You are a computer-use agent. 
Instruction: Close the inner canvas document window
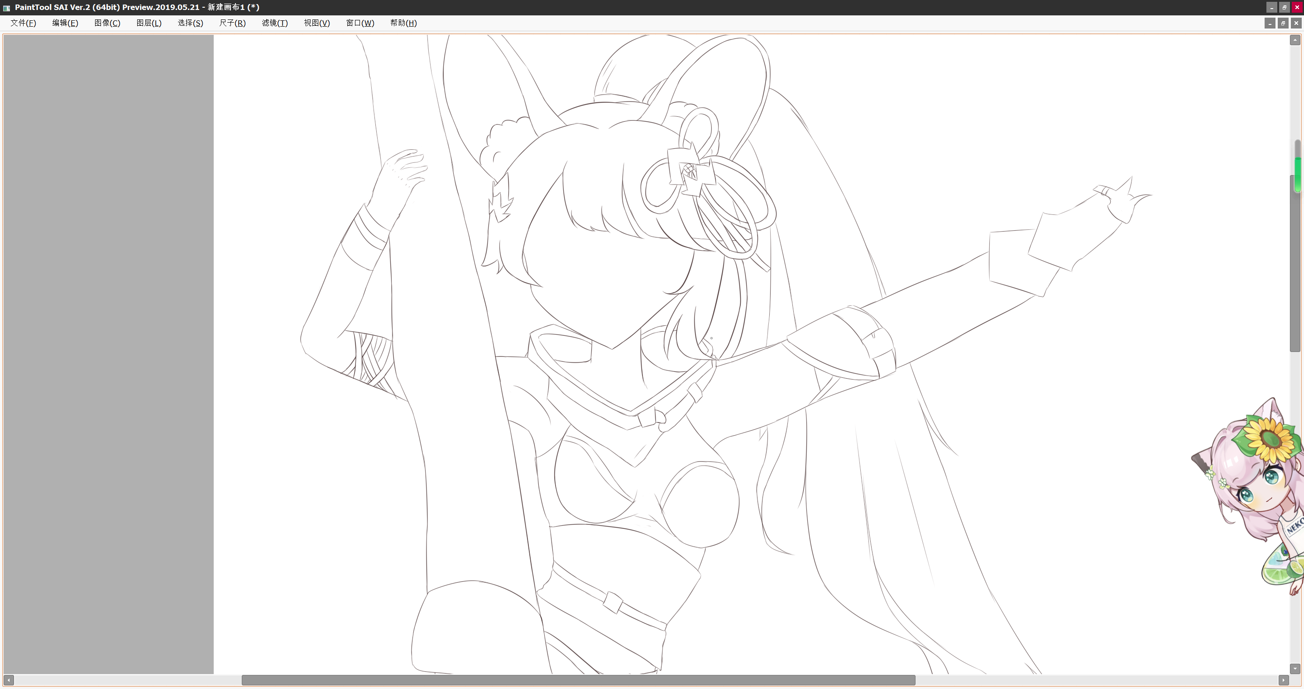click(x=1296, y=23)
